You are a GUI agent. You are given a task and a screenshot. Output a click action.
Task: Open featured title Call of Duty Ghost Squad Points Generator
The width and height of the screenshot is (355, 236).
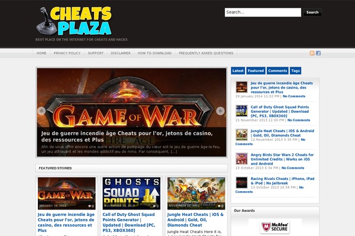[129, 222]
